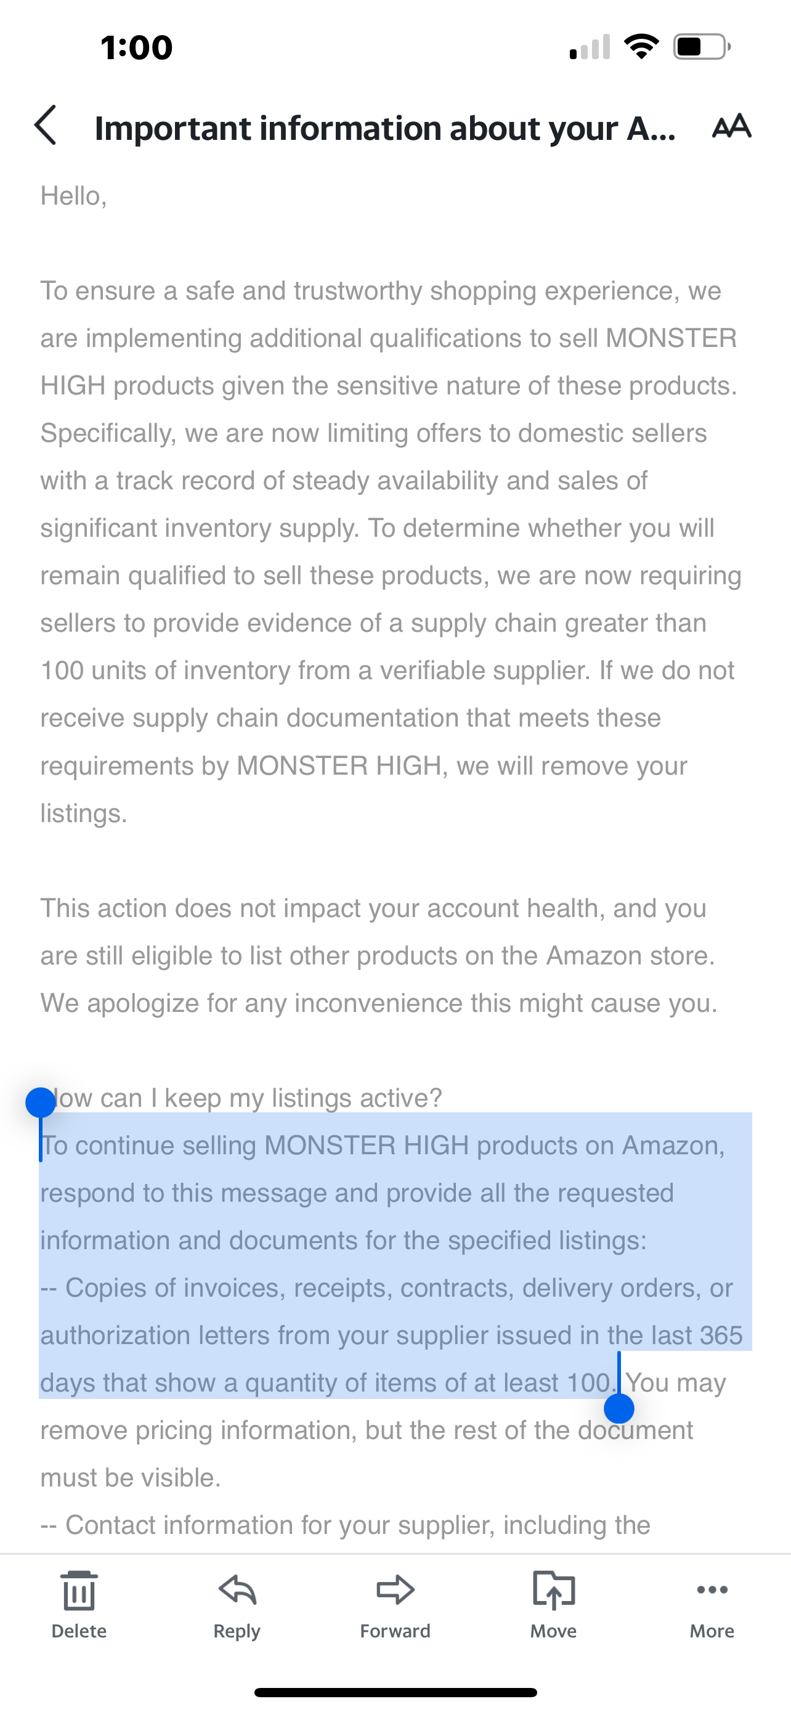Tap the start text selection handle
The width and height of the screenshot is (791, 1712).
point(40,1103)
